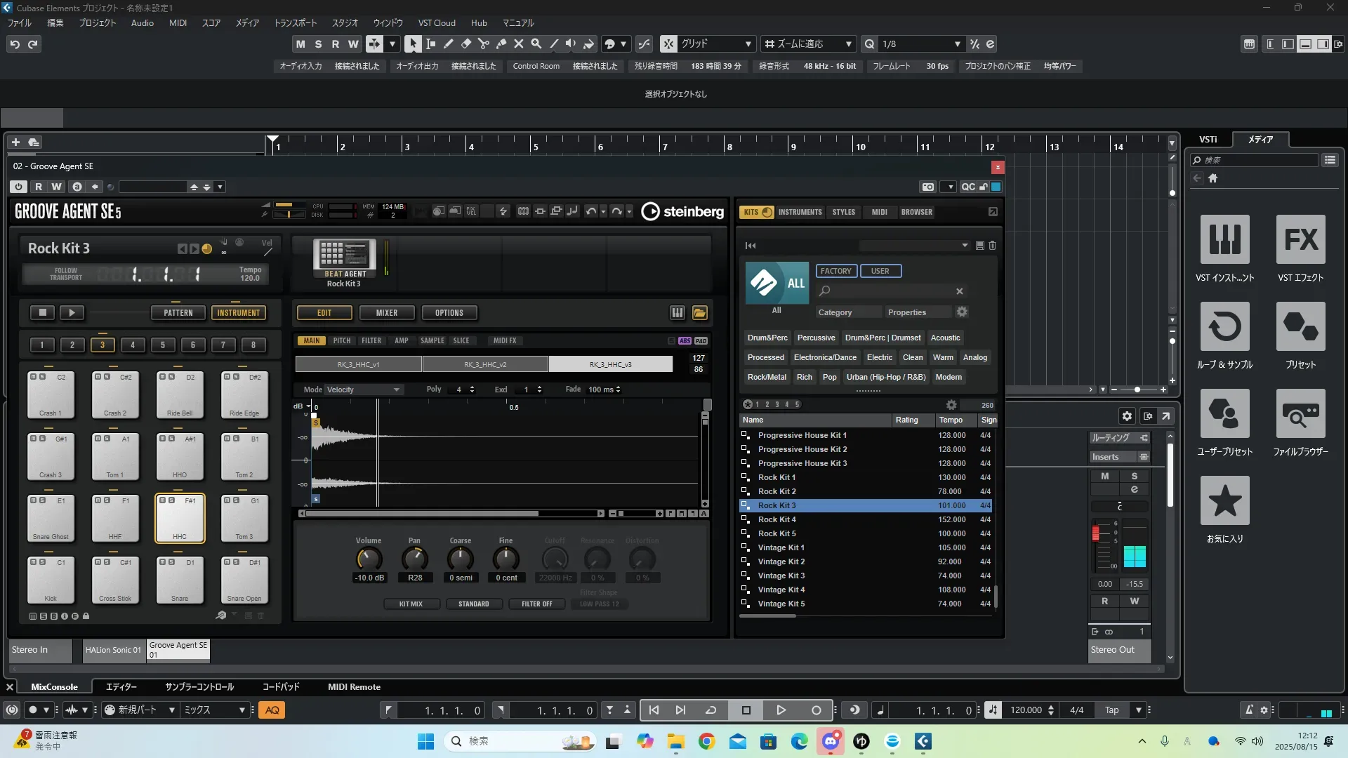
Task: Toggle the transport Cycle loop button
Action: tap(711, 710)
